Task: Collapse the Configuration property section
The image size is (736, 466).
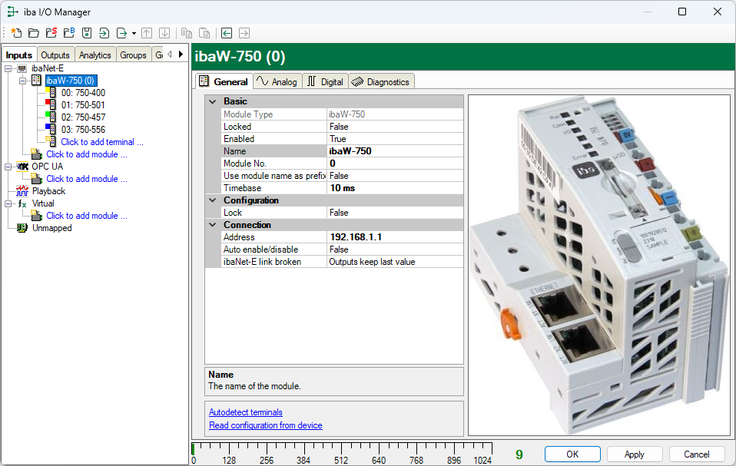Action: coord(213,200)
